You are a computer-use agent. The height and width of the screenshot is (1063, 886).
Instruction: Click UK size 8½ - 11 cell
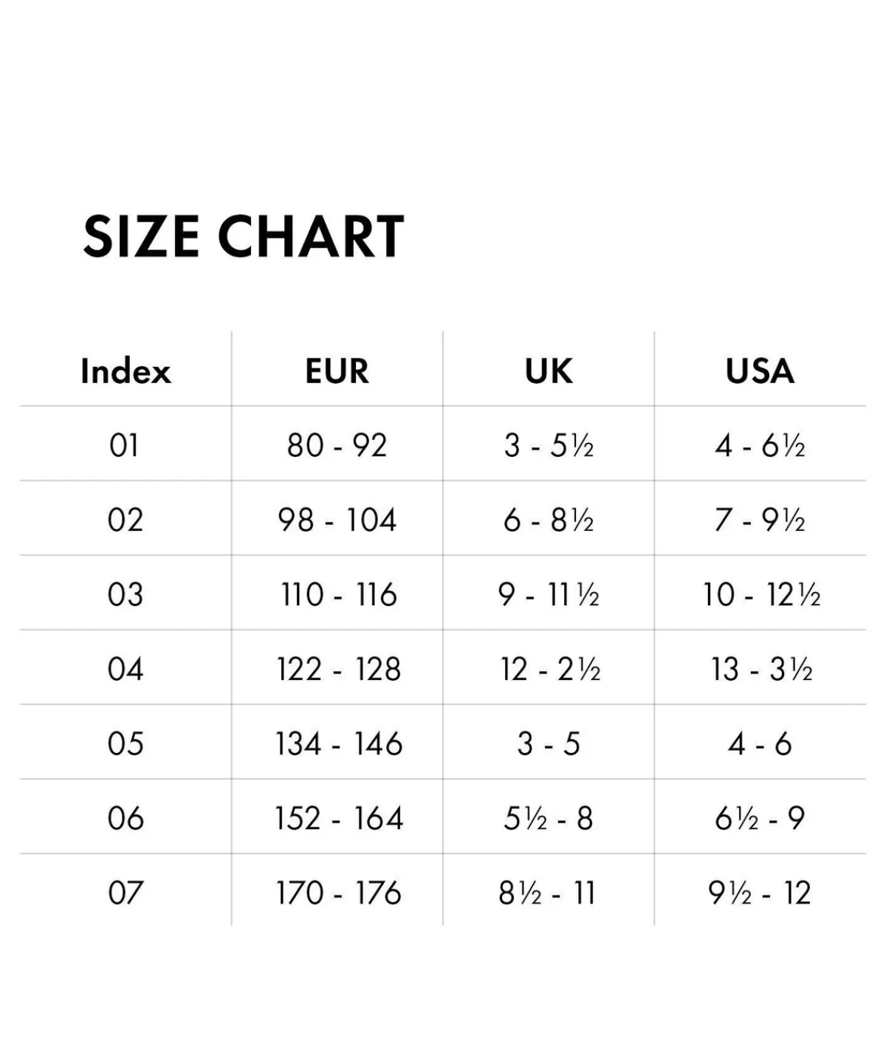(547, 892)
